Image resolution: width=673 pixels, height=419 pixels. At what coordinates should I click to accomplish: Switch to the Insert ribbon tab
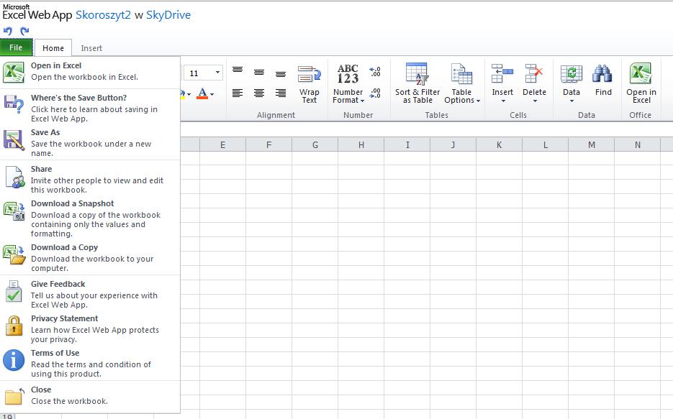tap(91, 48)
